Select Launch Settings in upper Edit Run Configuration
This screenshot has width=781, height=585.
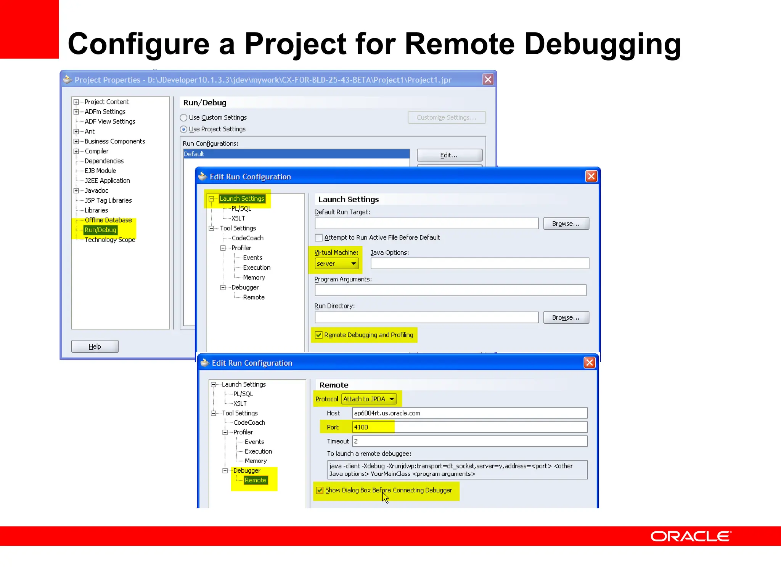coord(242,199)
